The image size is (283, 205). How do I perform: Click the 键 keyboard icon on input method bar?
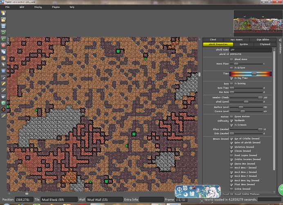(x=192, y=194)
